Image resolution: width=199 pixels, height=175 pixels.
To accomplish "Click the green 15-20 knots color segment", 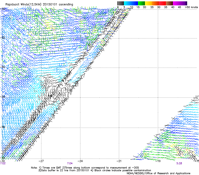I will point(141,3).
